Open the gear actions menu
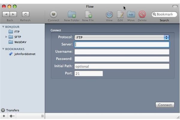The image size is (180, 120). click(x=12, y=116)
